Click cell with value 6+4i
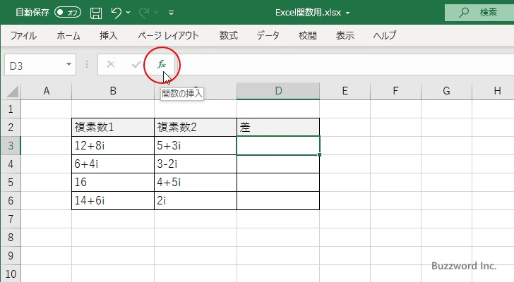This screenshot has height=282, width=514. [113, 164]
